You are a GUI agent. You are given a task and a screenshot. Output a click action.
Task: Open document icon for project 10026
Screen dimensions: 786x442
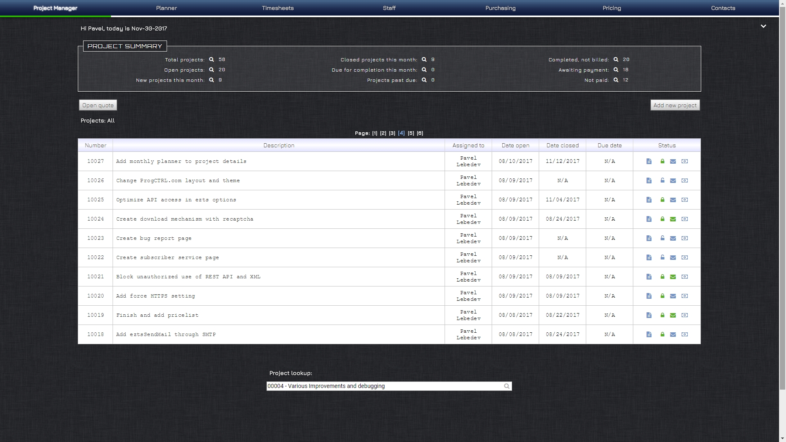pos(649,180)
